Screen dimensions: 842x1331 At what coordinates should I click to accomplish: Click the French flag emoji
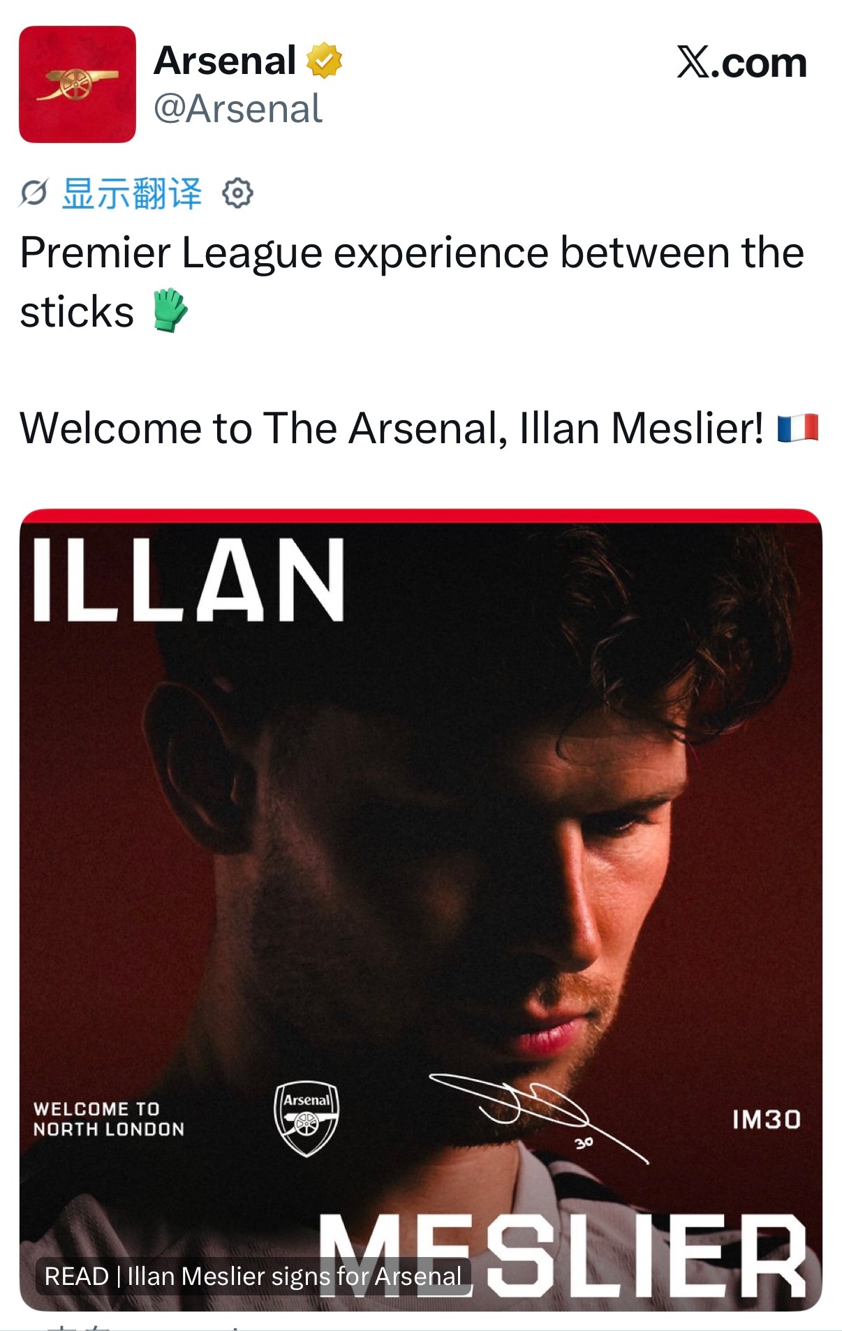click(798, 428)
